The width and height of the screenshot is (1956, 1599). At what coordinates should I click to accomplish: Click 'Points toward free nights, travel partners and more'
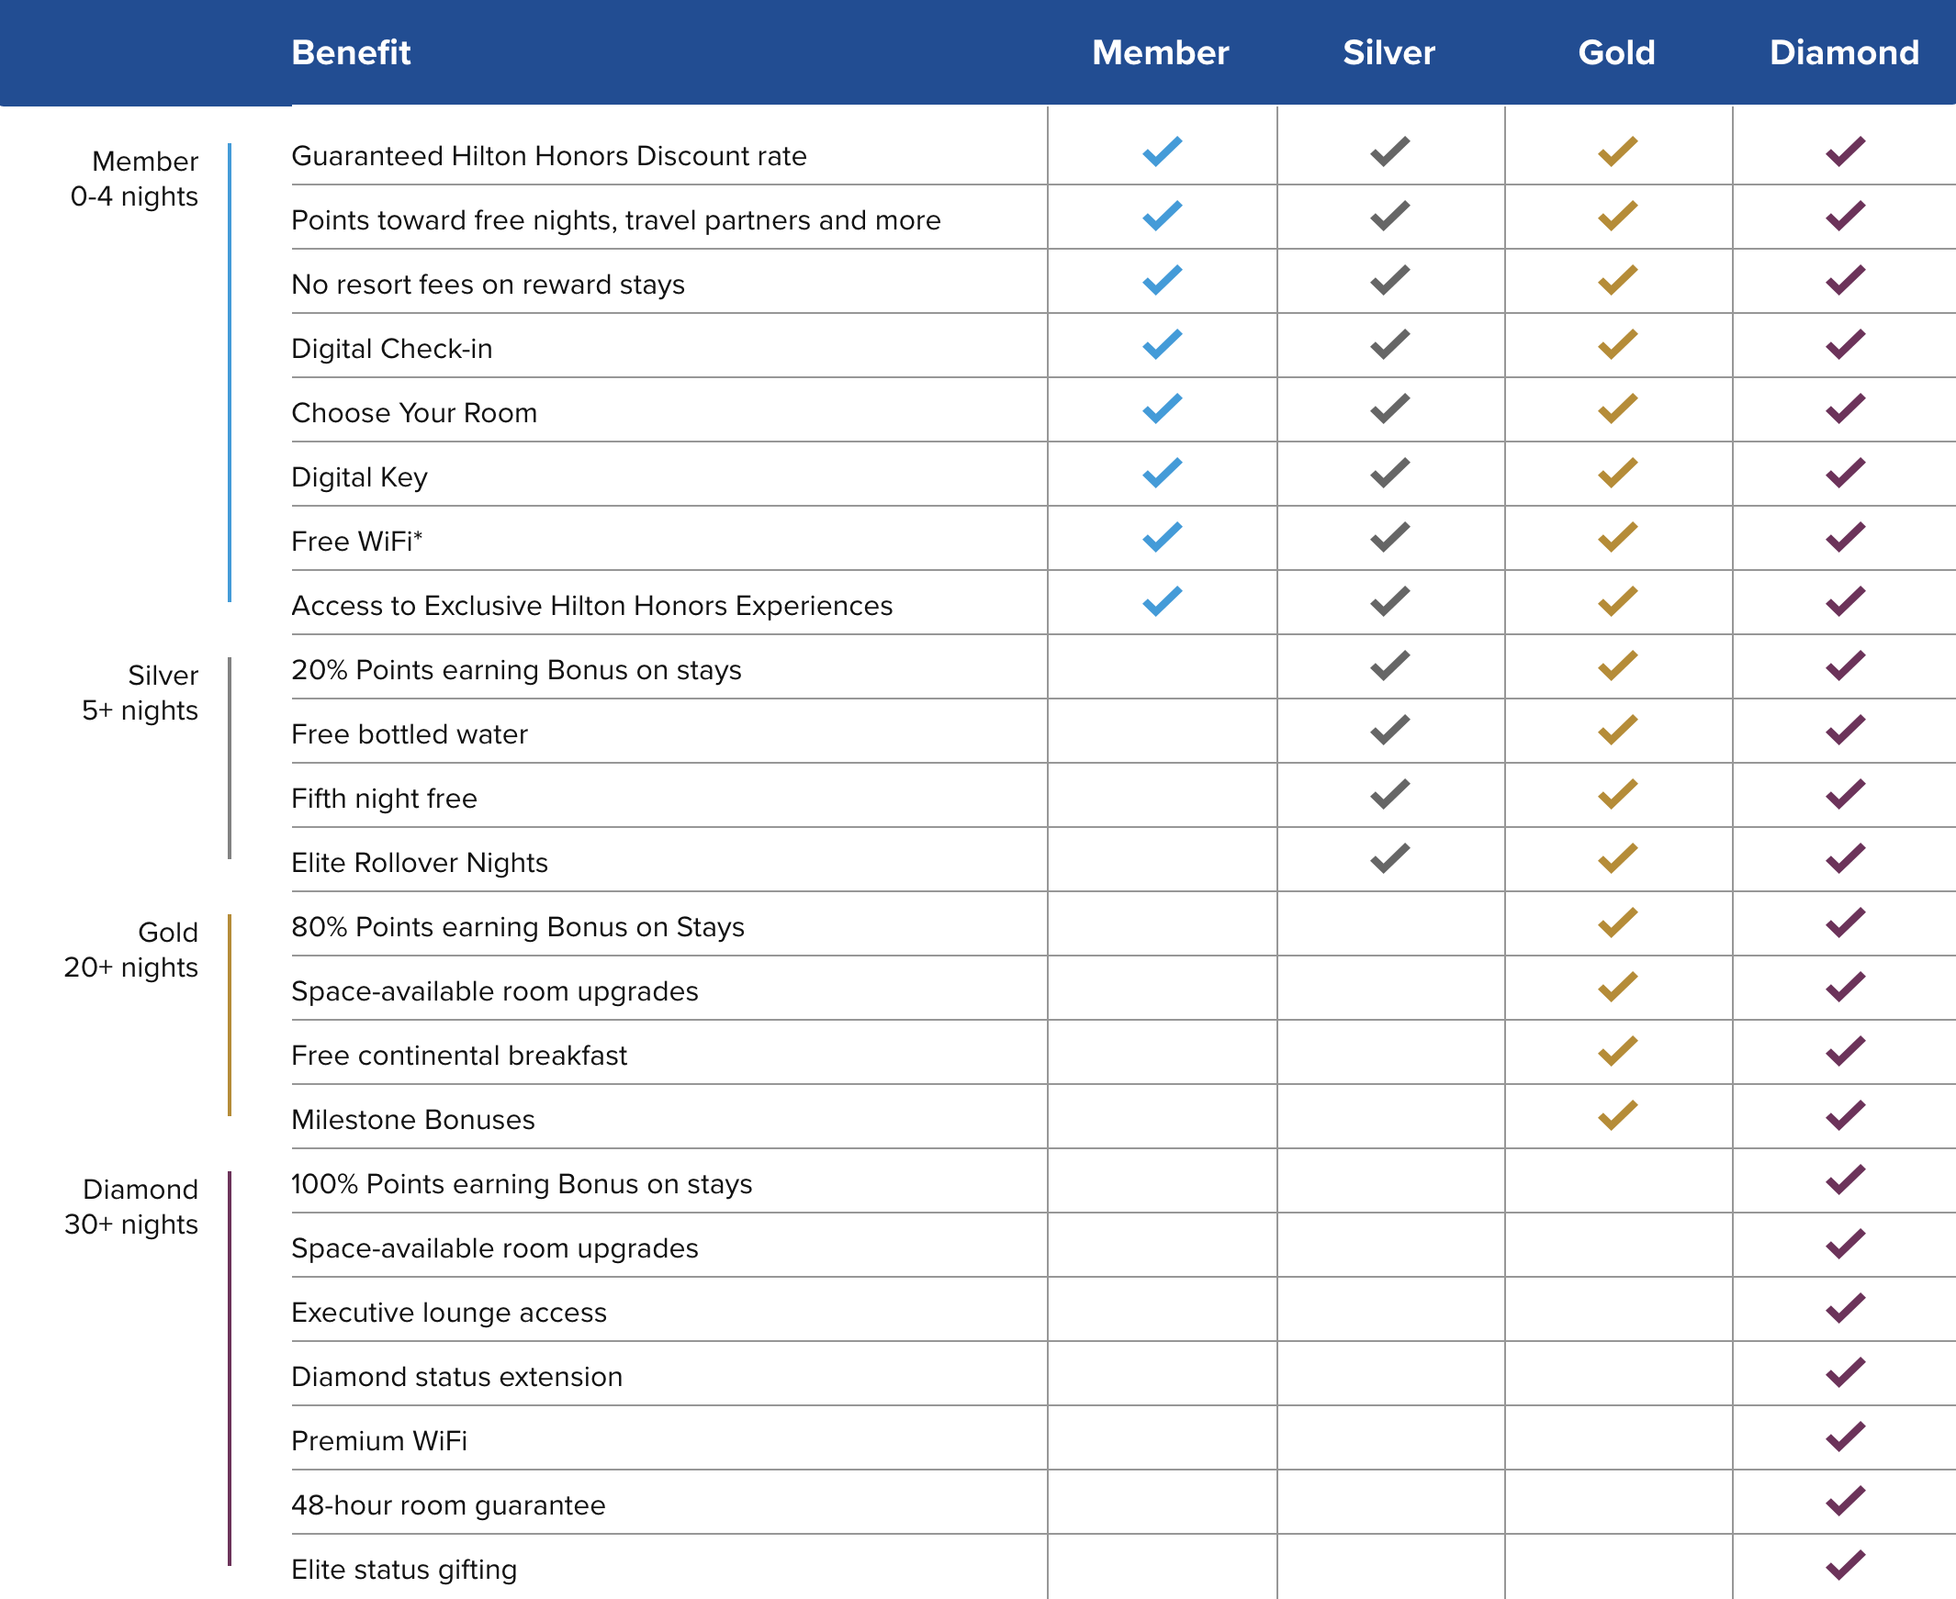(x=616, y=220)
